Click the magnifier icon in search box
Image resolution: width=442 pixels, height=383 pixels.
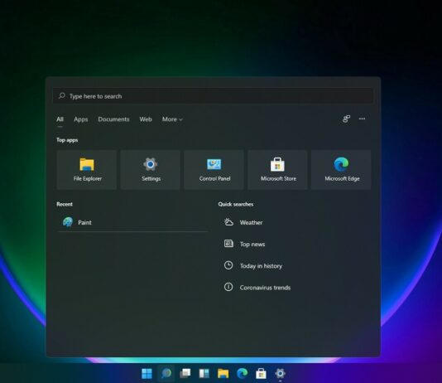tap(62, 96)
